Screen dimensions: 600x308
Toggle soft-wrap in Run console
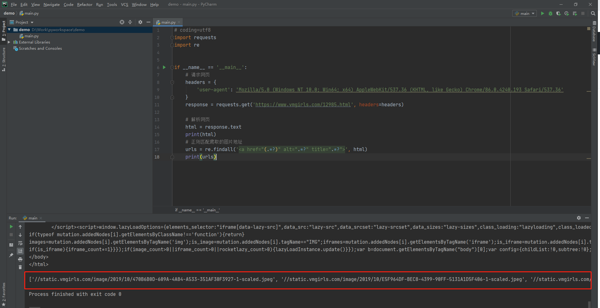point(20,243)
